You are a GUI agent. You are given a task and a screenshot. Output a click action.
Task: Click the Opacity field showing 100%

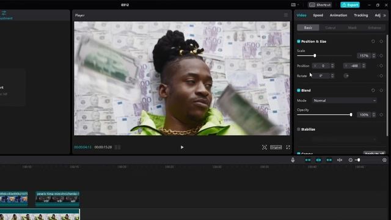pyautogui.click(x=364, y=115)
